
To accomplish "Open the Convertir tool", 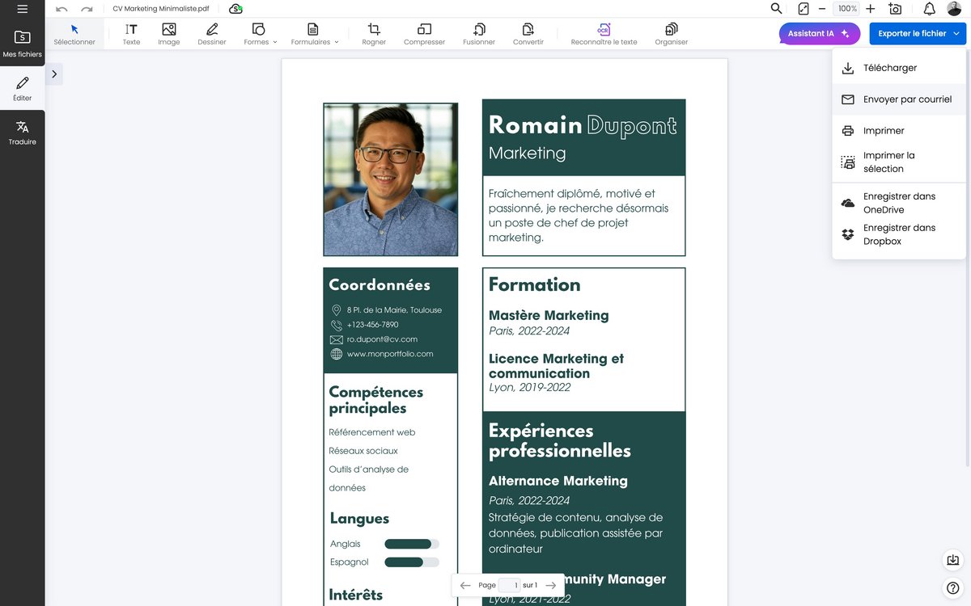I will pos(528,34).
